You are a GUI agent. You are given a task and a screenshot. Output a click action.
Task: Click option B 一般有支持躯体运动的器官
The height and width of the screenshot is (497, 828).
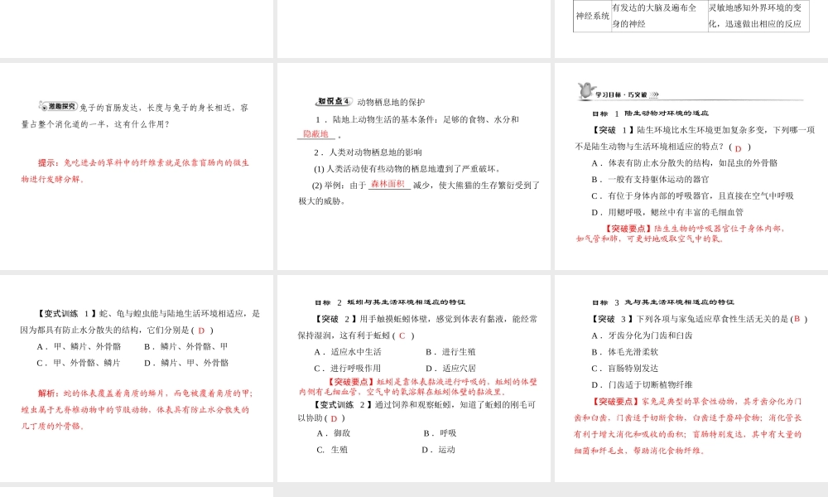coord(651,179)
